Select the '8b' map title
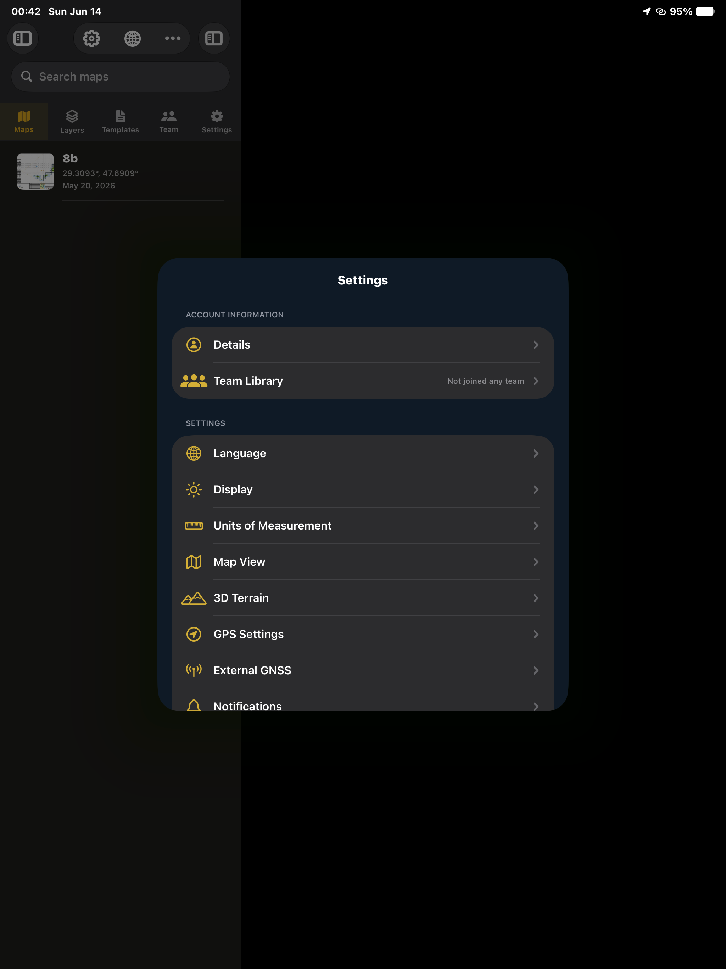This screenshot has width=726, height=969. [x=70, y=159]
